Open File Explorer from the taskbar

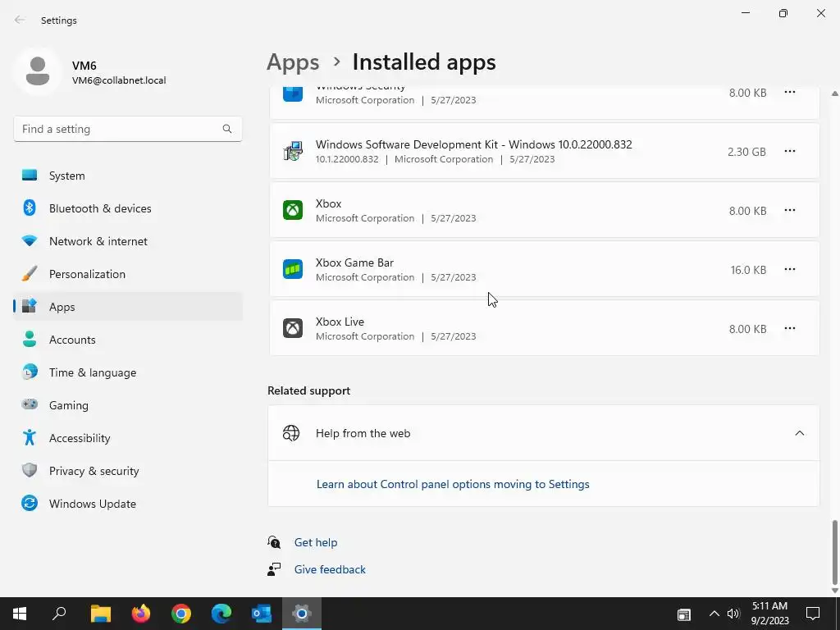[101, 614]
